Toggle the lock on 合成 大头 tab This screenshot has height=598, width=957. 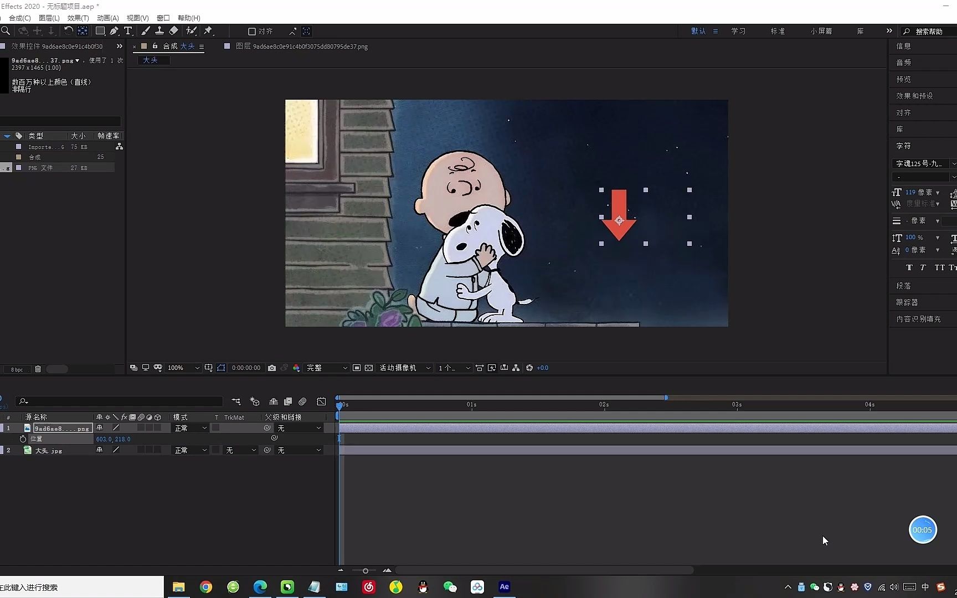point(155,46)
